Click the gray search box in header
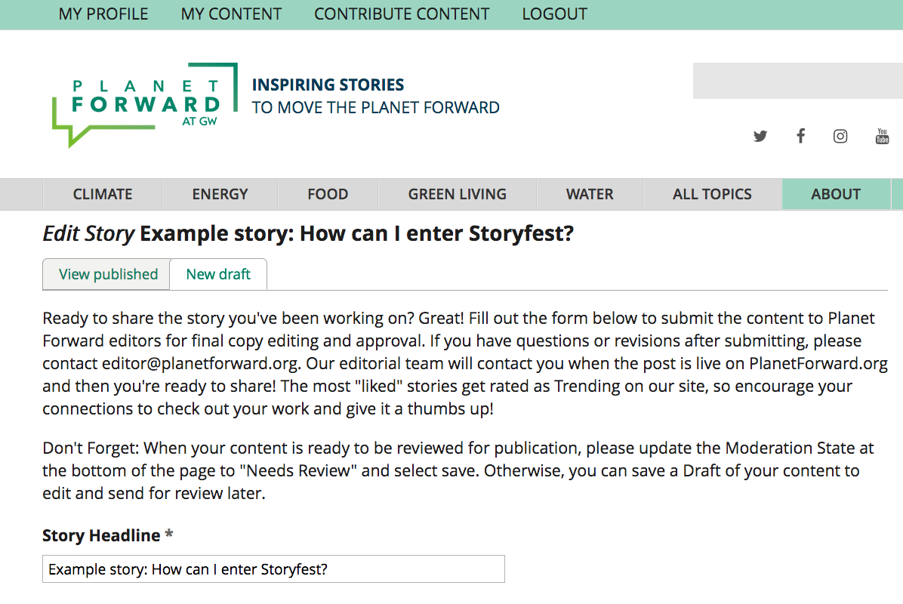The width and height of the screenshot is (903, 604). (797, 81)
